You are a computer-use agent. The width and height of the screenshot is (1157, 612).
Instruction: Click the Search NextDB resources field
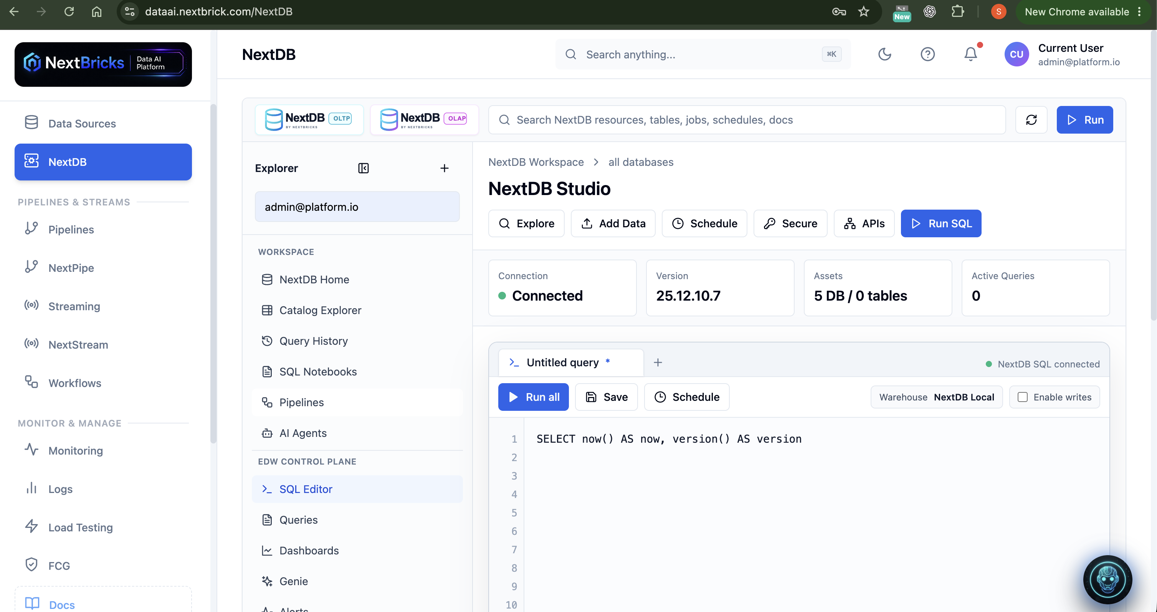(747, 119)
